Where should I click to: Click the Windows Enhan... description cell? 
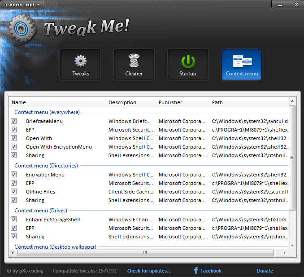tap(130, 220)
